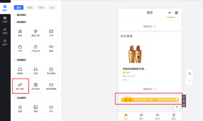Add the 积分商城 module from the panel

click(51, 71)
